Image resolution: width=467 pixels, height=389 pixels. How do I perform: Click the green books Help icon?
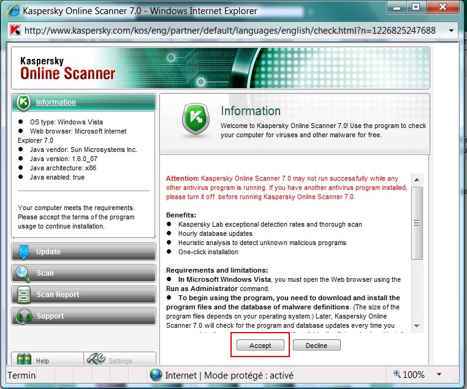(x=24, y=359)
